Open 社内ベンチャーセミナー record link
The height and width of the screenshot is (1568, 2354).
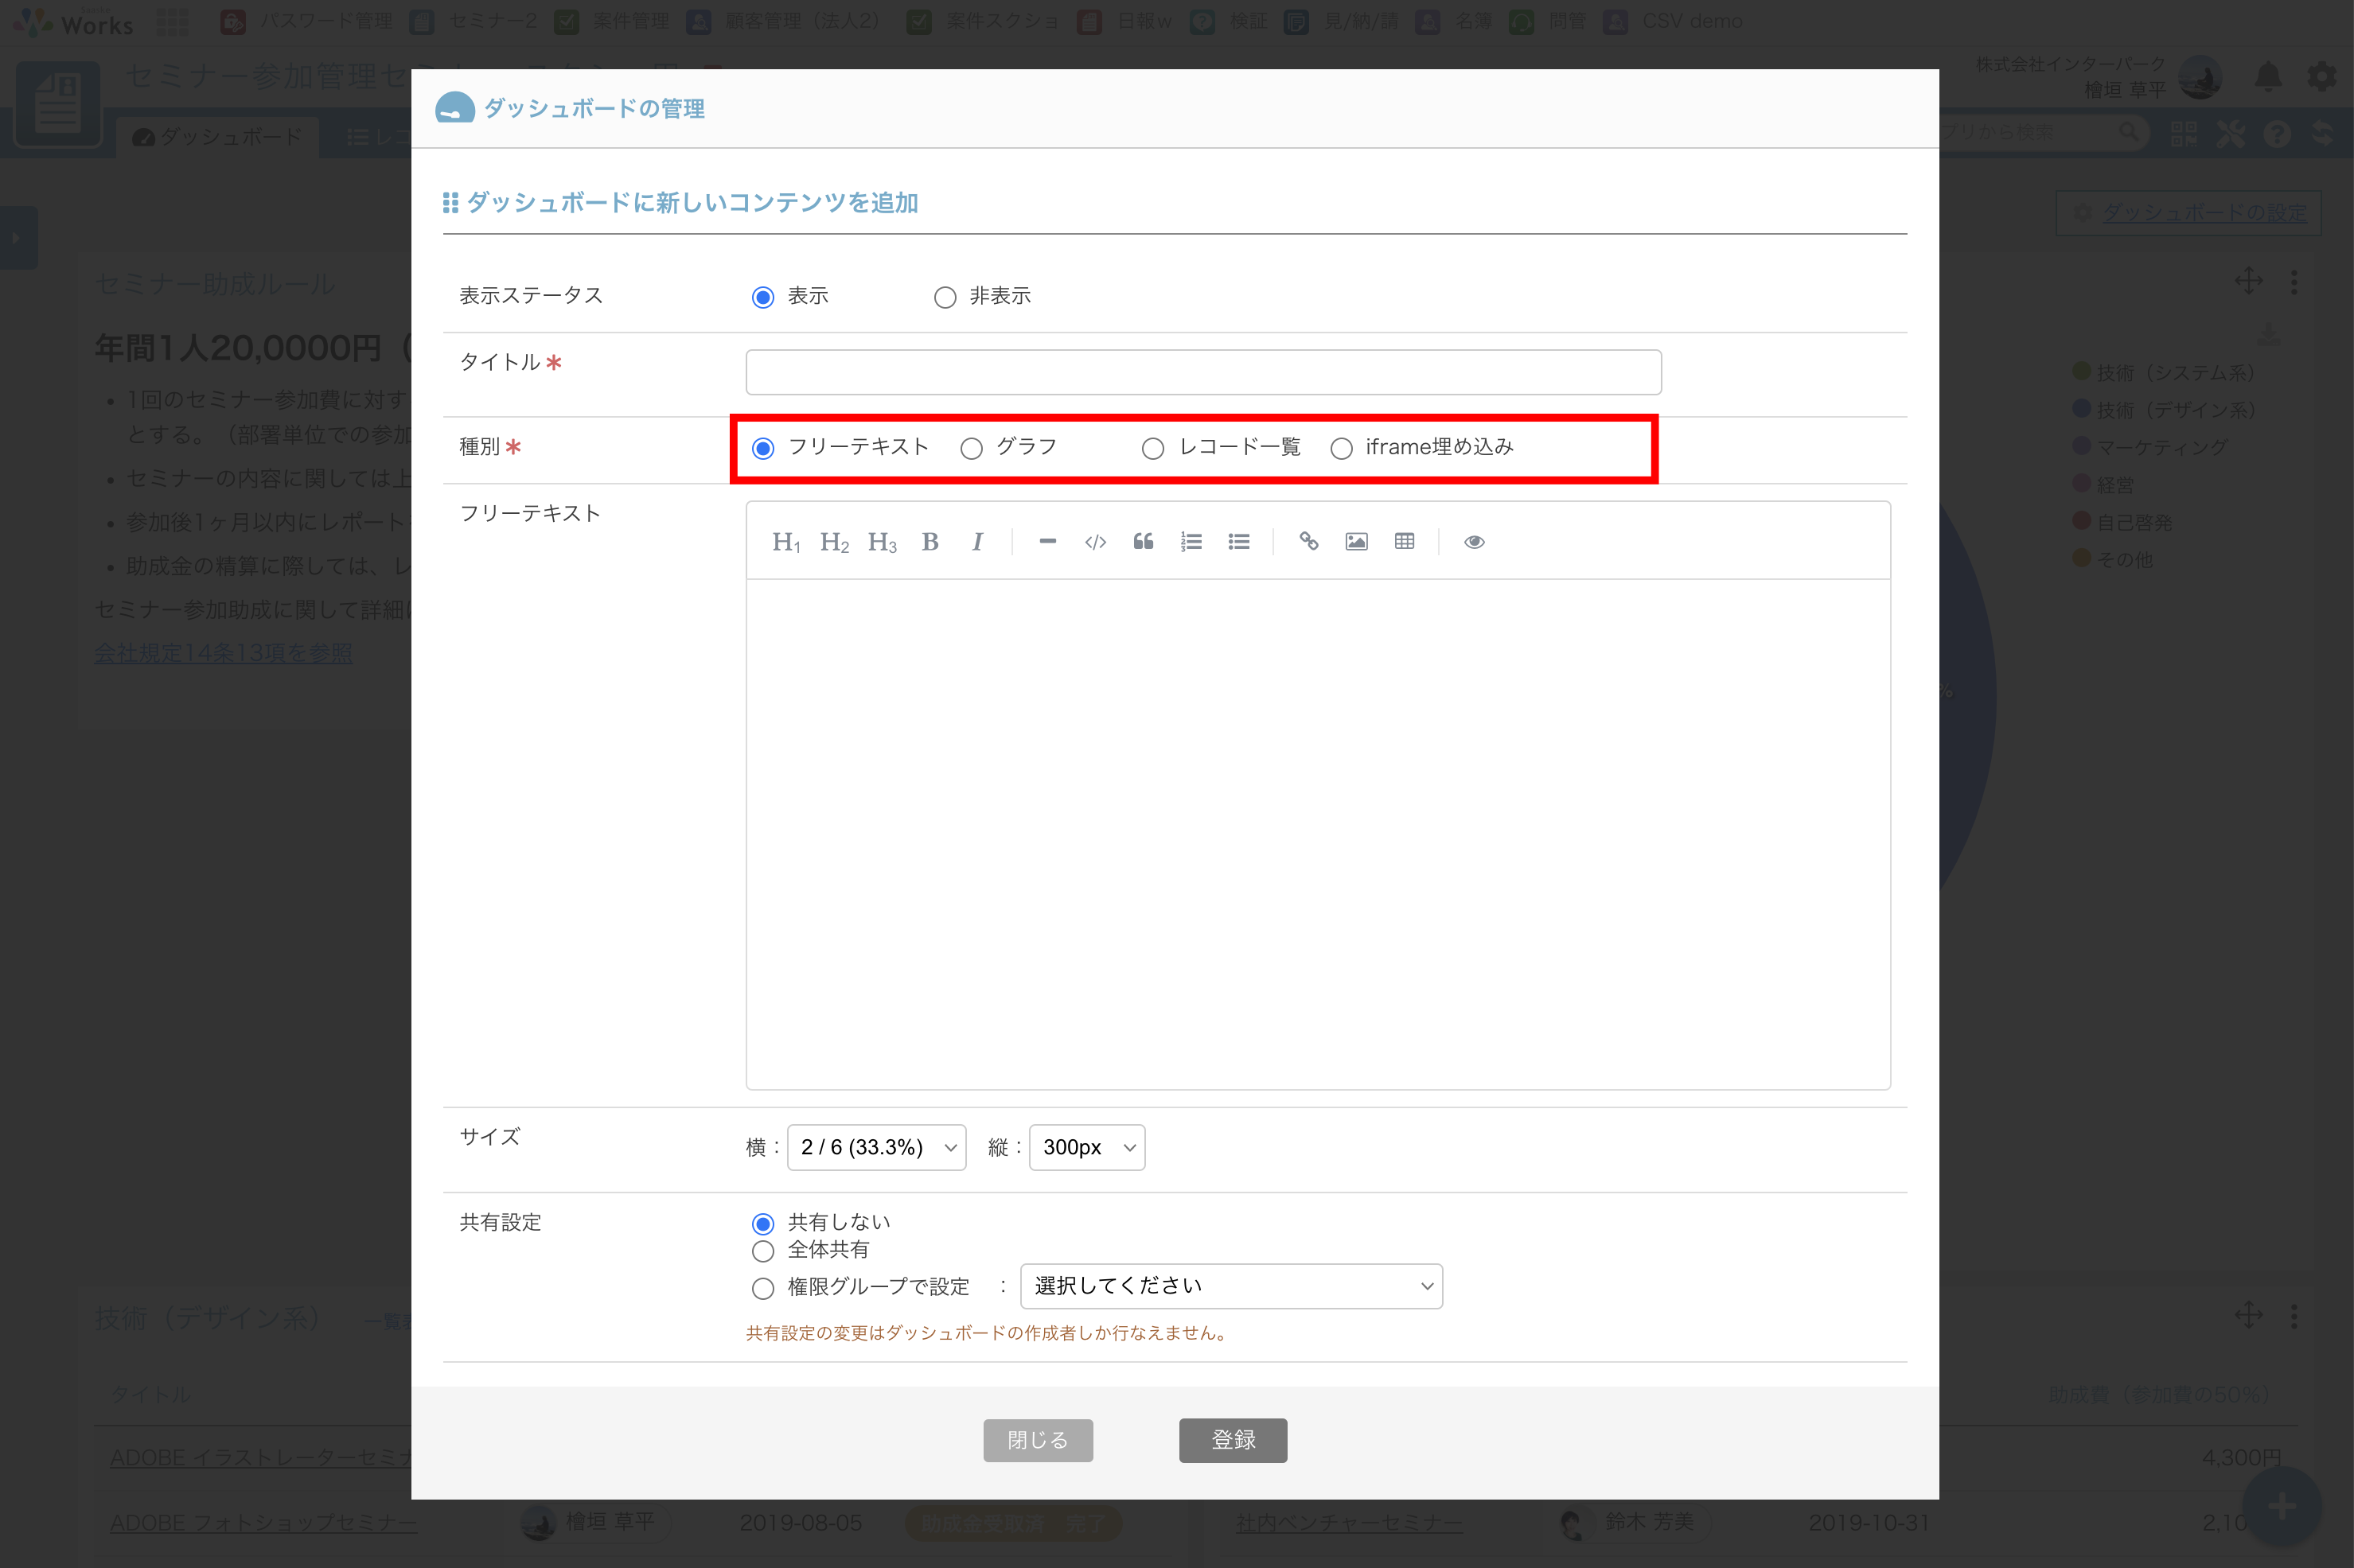1349,1523
